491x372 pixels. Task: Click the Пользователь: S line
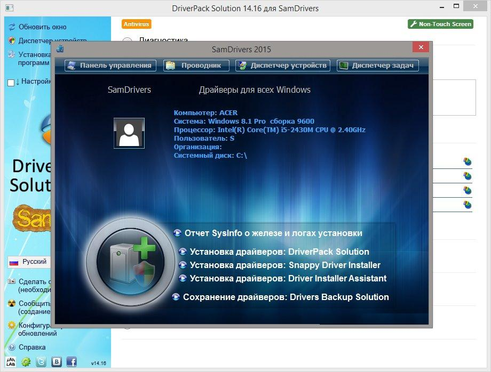(204, 138)
